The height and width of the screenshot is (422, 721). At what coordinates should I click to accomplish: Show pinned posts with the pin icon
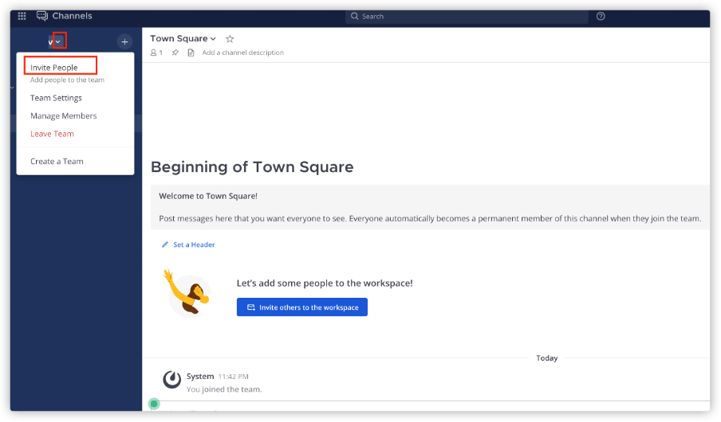175,53
